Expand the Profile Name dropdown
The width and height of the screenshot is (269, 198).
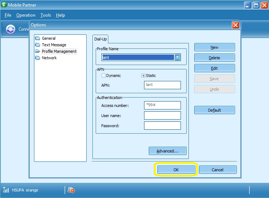(177, 57)
